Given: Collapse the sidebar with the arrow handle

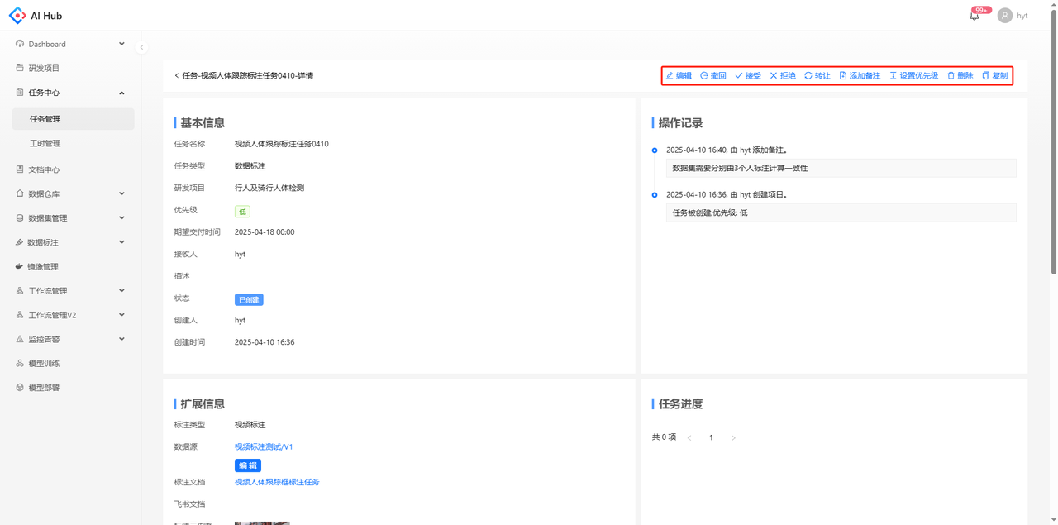Looking at the screenshot, I should point(141,47).
